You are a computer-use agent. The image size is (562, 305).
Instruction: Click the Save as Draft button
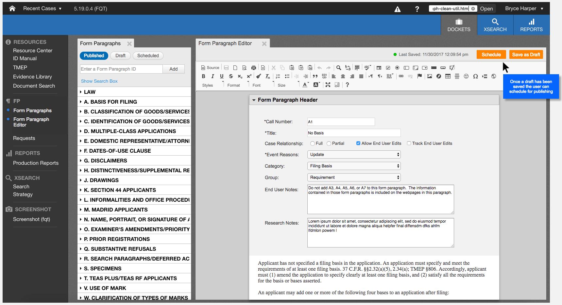[x=526, y=55]
